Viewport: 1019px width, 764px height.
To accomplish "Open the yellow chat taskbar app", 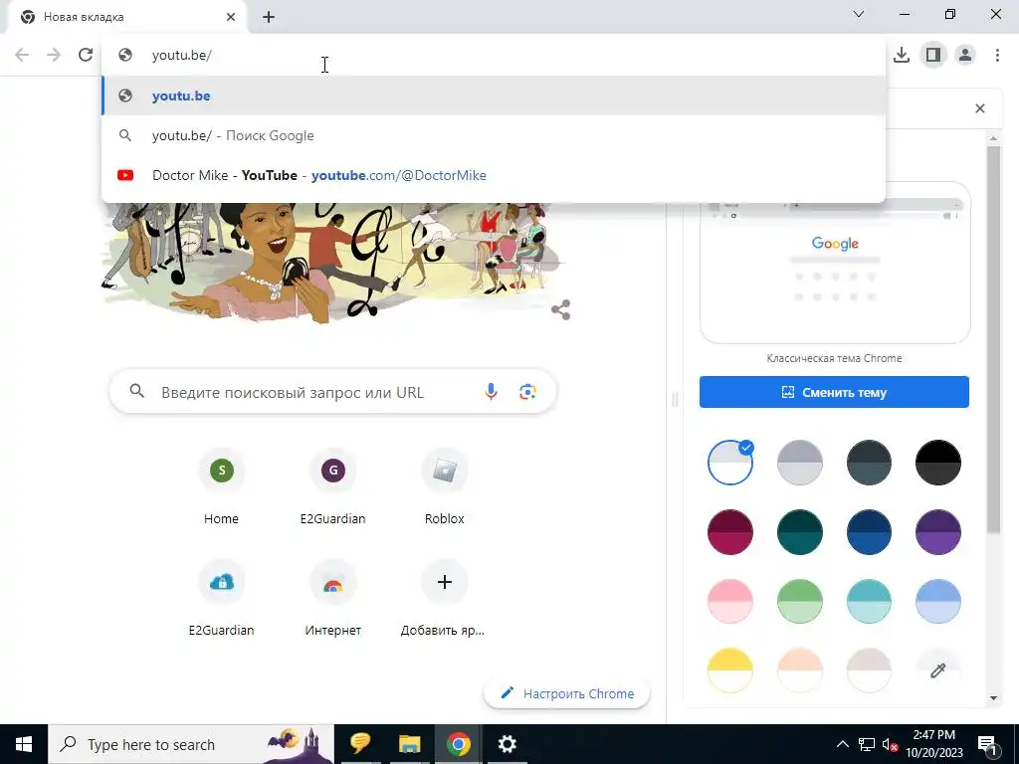I will 360,744.
